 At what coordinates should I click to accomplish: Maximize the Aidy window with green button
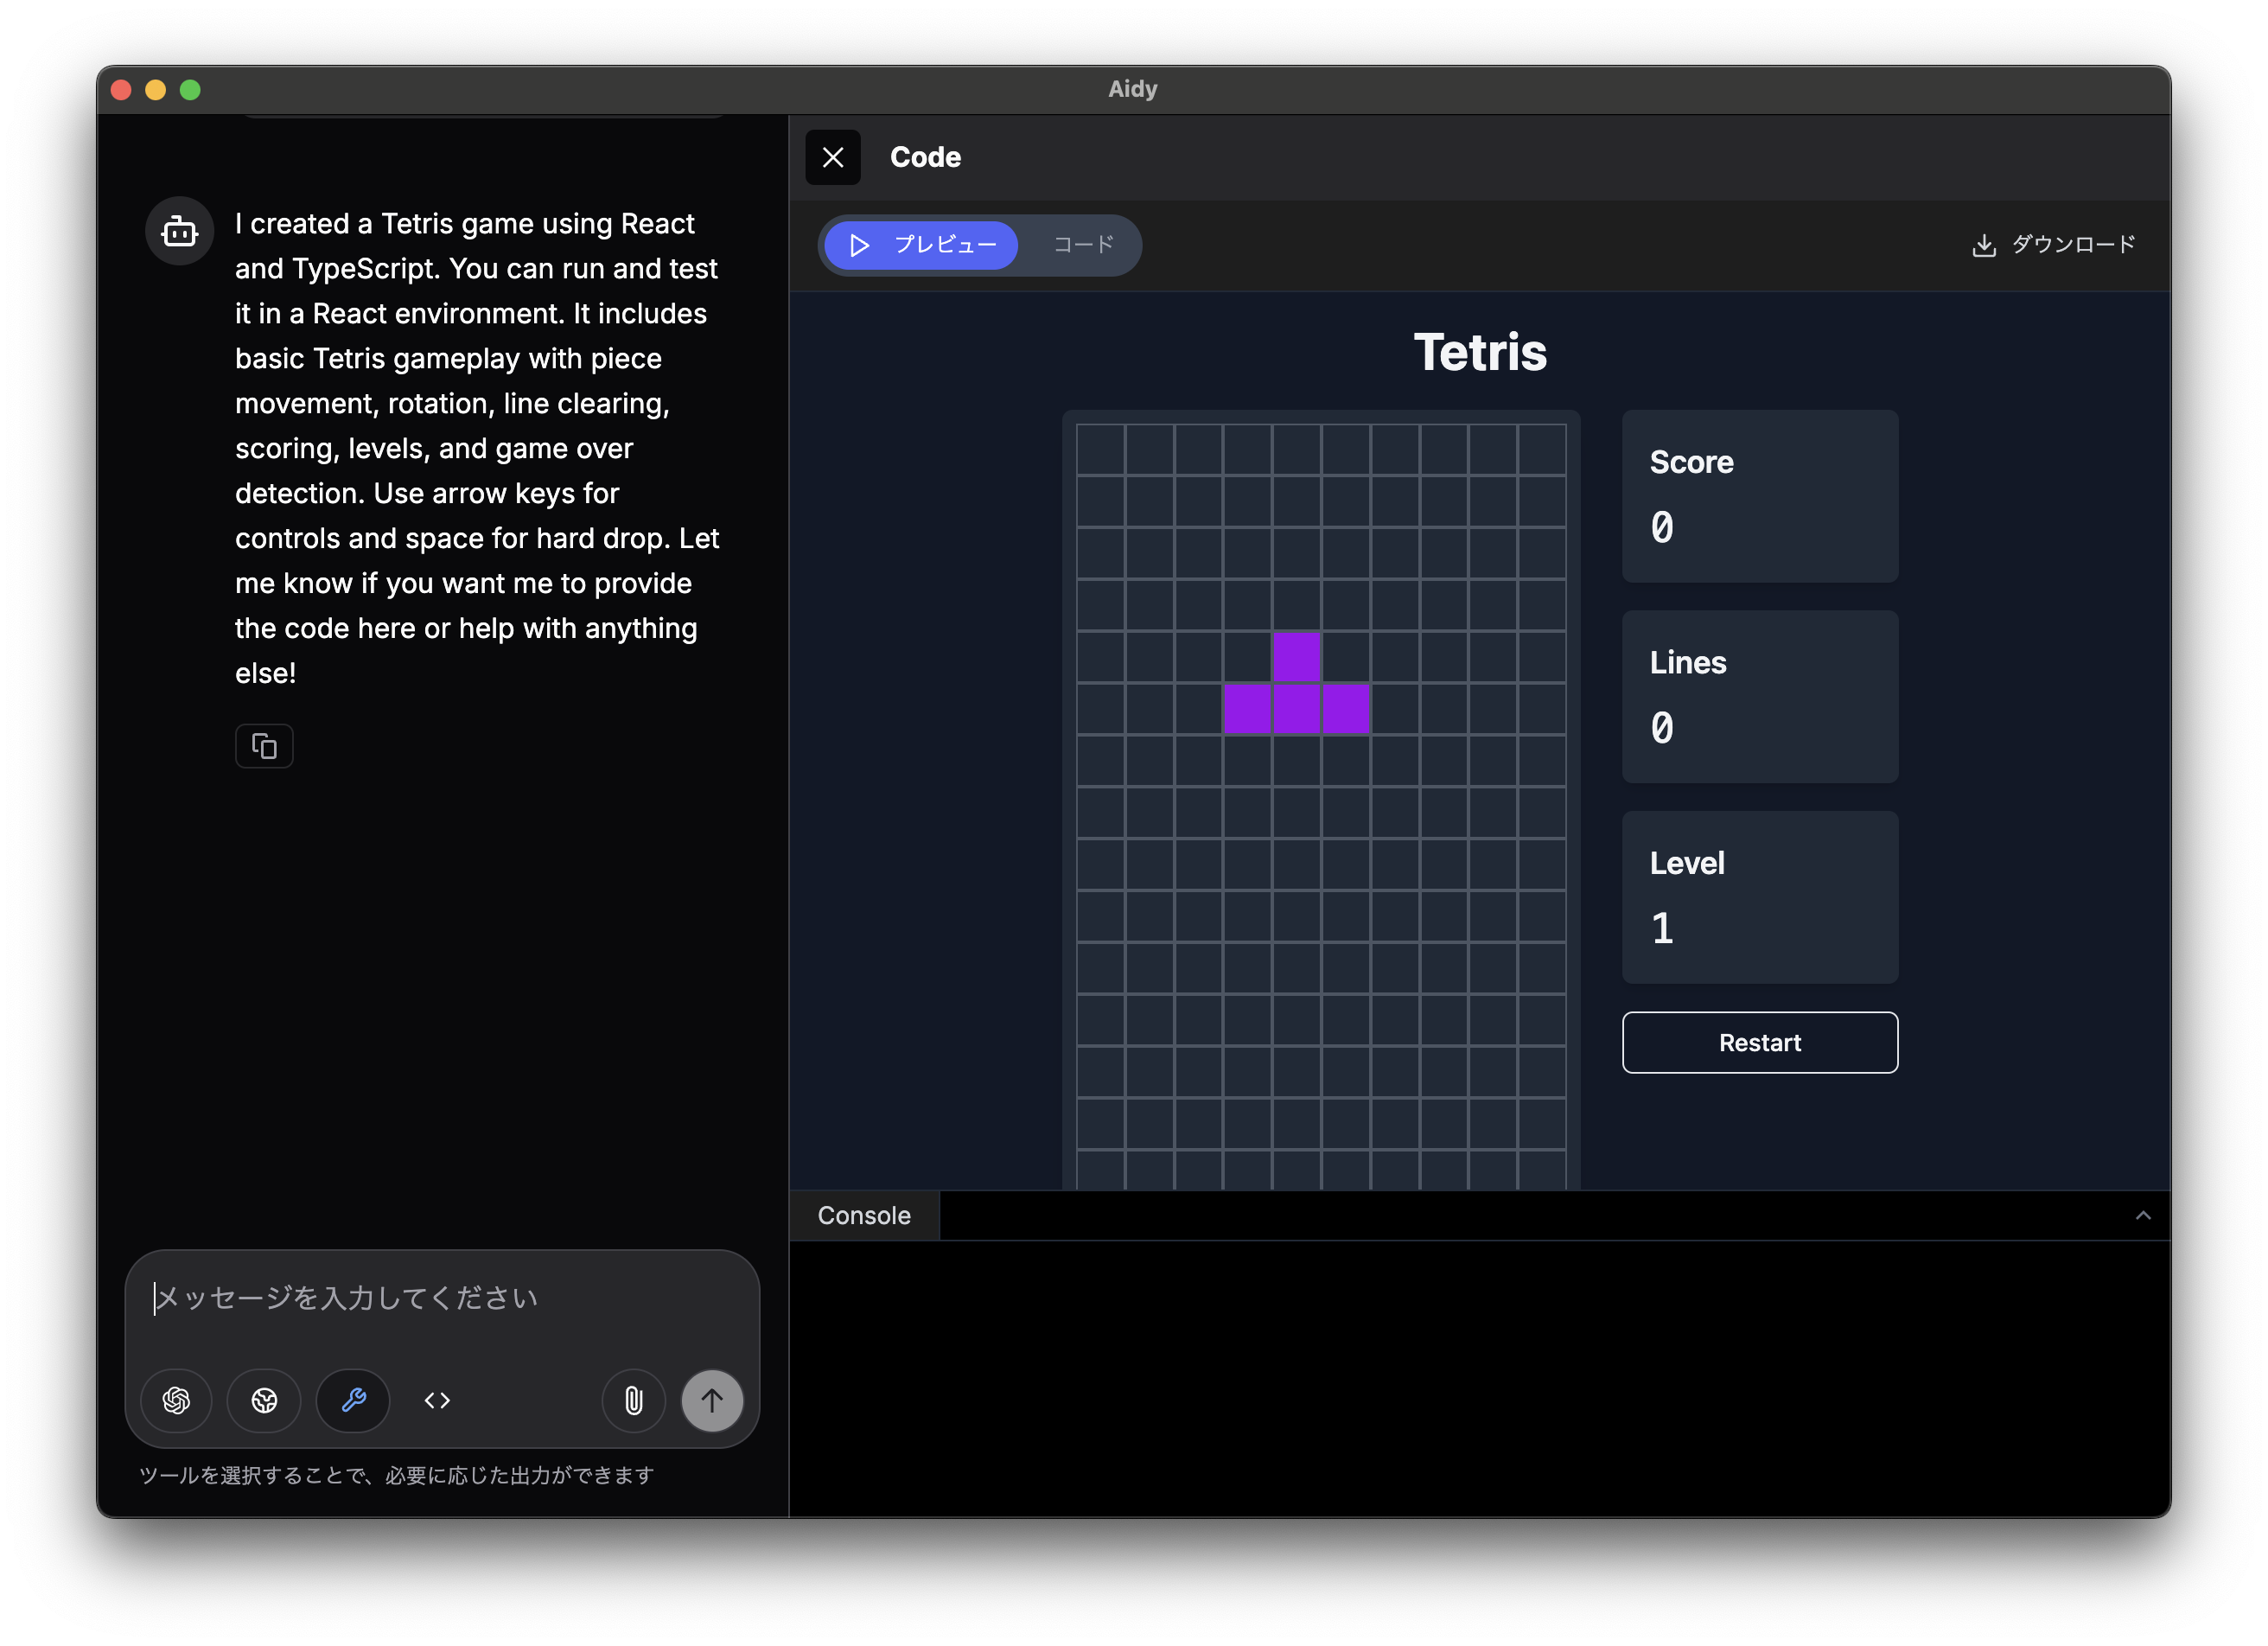tap(190, 90)
